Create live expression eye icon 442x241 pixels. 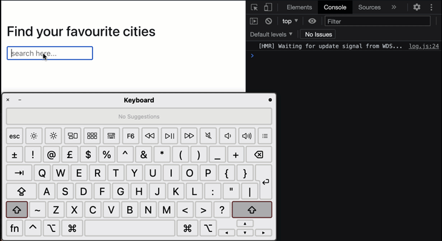coord(312,21)
